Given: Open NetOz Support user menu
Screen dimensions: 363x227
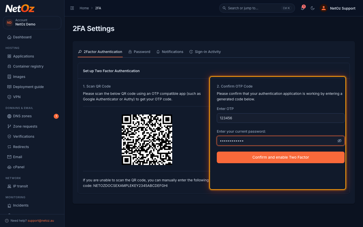Looking at the screenshot, I should pyautogui.click(x=338, y=8).
